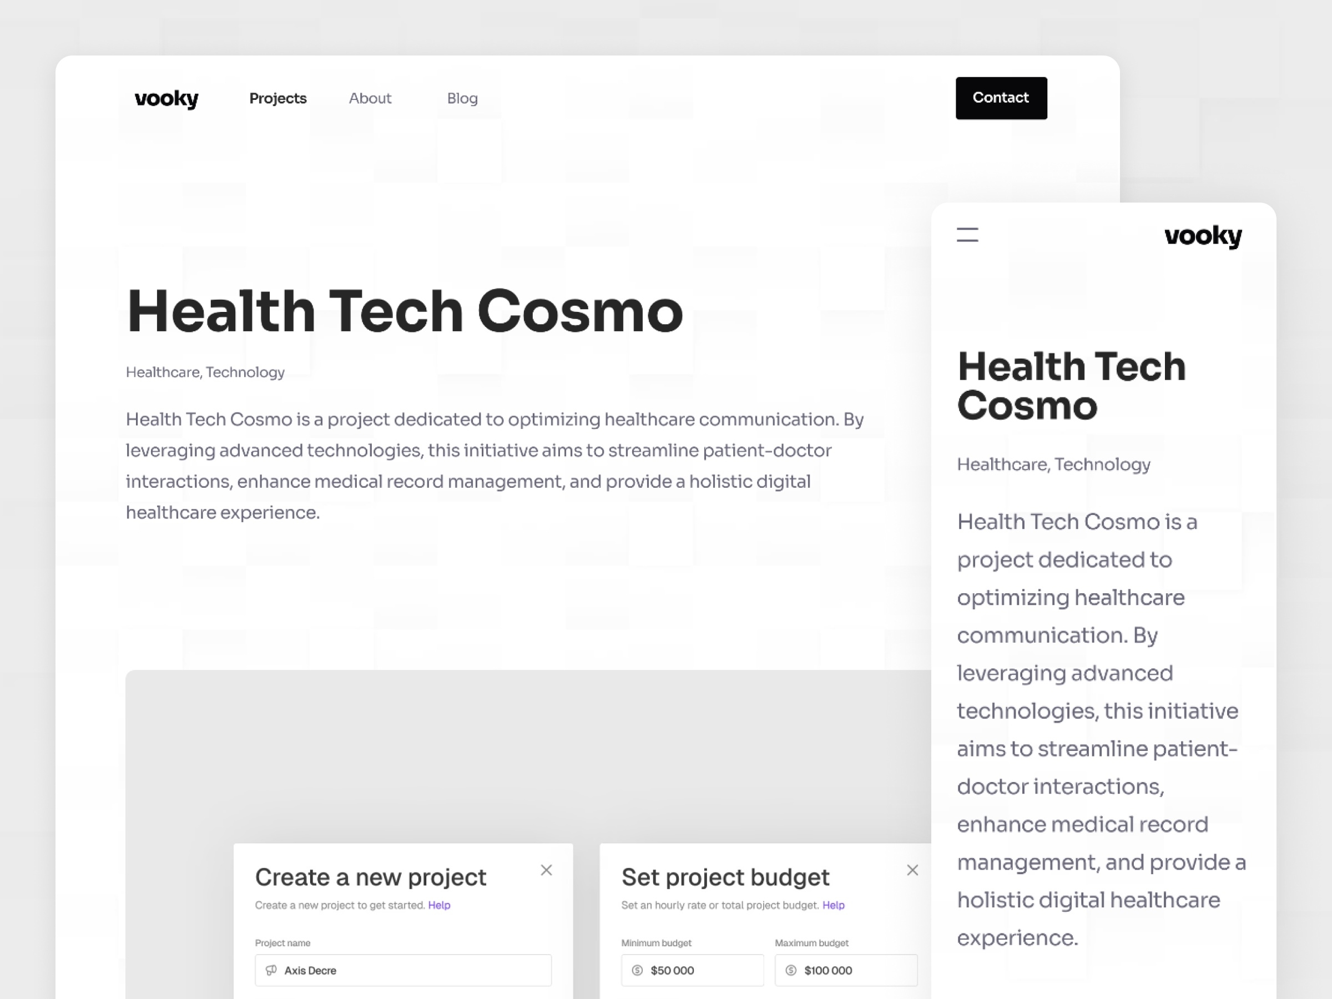Click the maximum budget dollar icon
Viewport: 1332px width, 999px height.
[792, 970]
